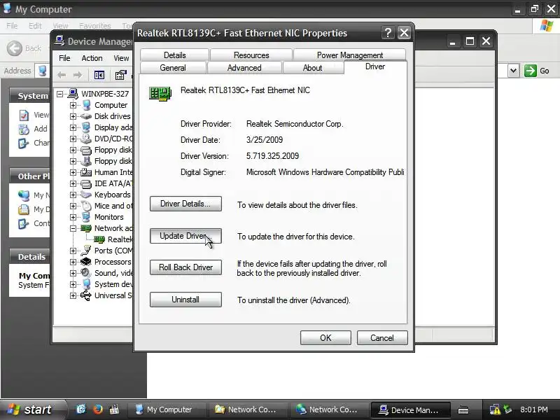Click My Documents icon in Other Places
Image resolution: width=560 pixels, height=420 pixels.
(x=24, y=209)
